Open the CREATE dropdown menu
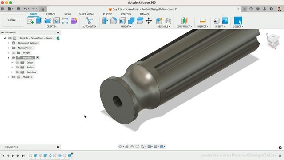 [x=51, y=27]
